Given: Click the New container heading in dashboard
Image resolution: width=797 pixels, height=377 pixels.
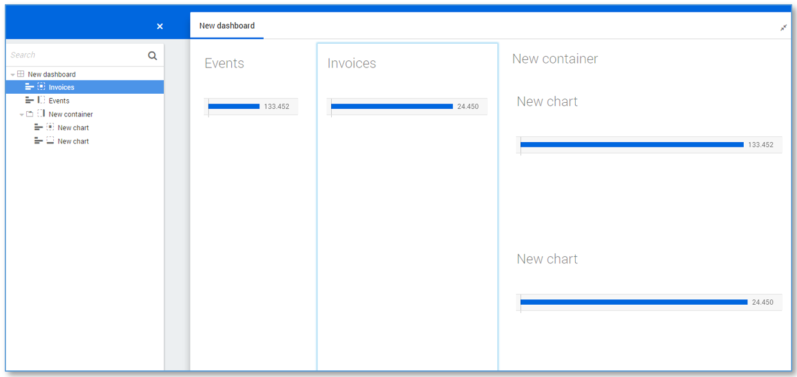Looking at the screenshot, I should coord(555,59).
